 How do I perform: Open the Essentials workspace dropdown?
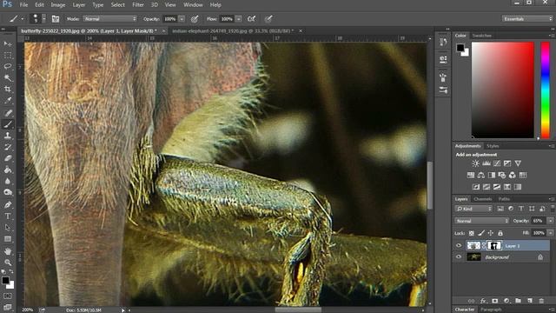527,19
